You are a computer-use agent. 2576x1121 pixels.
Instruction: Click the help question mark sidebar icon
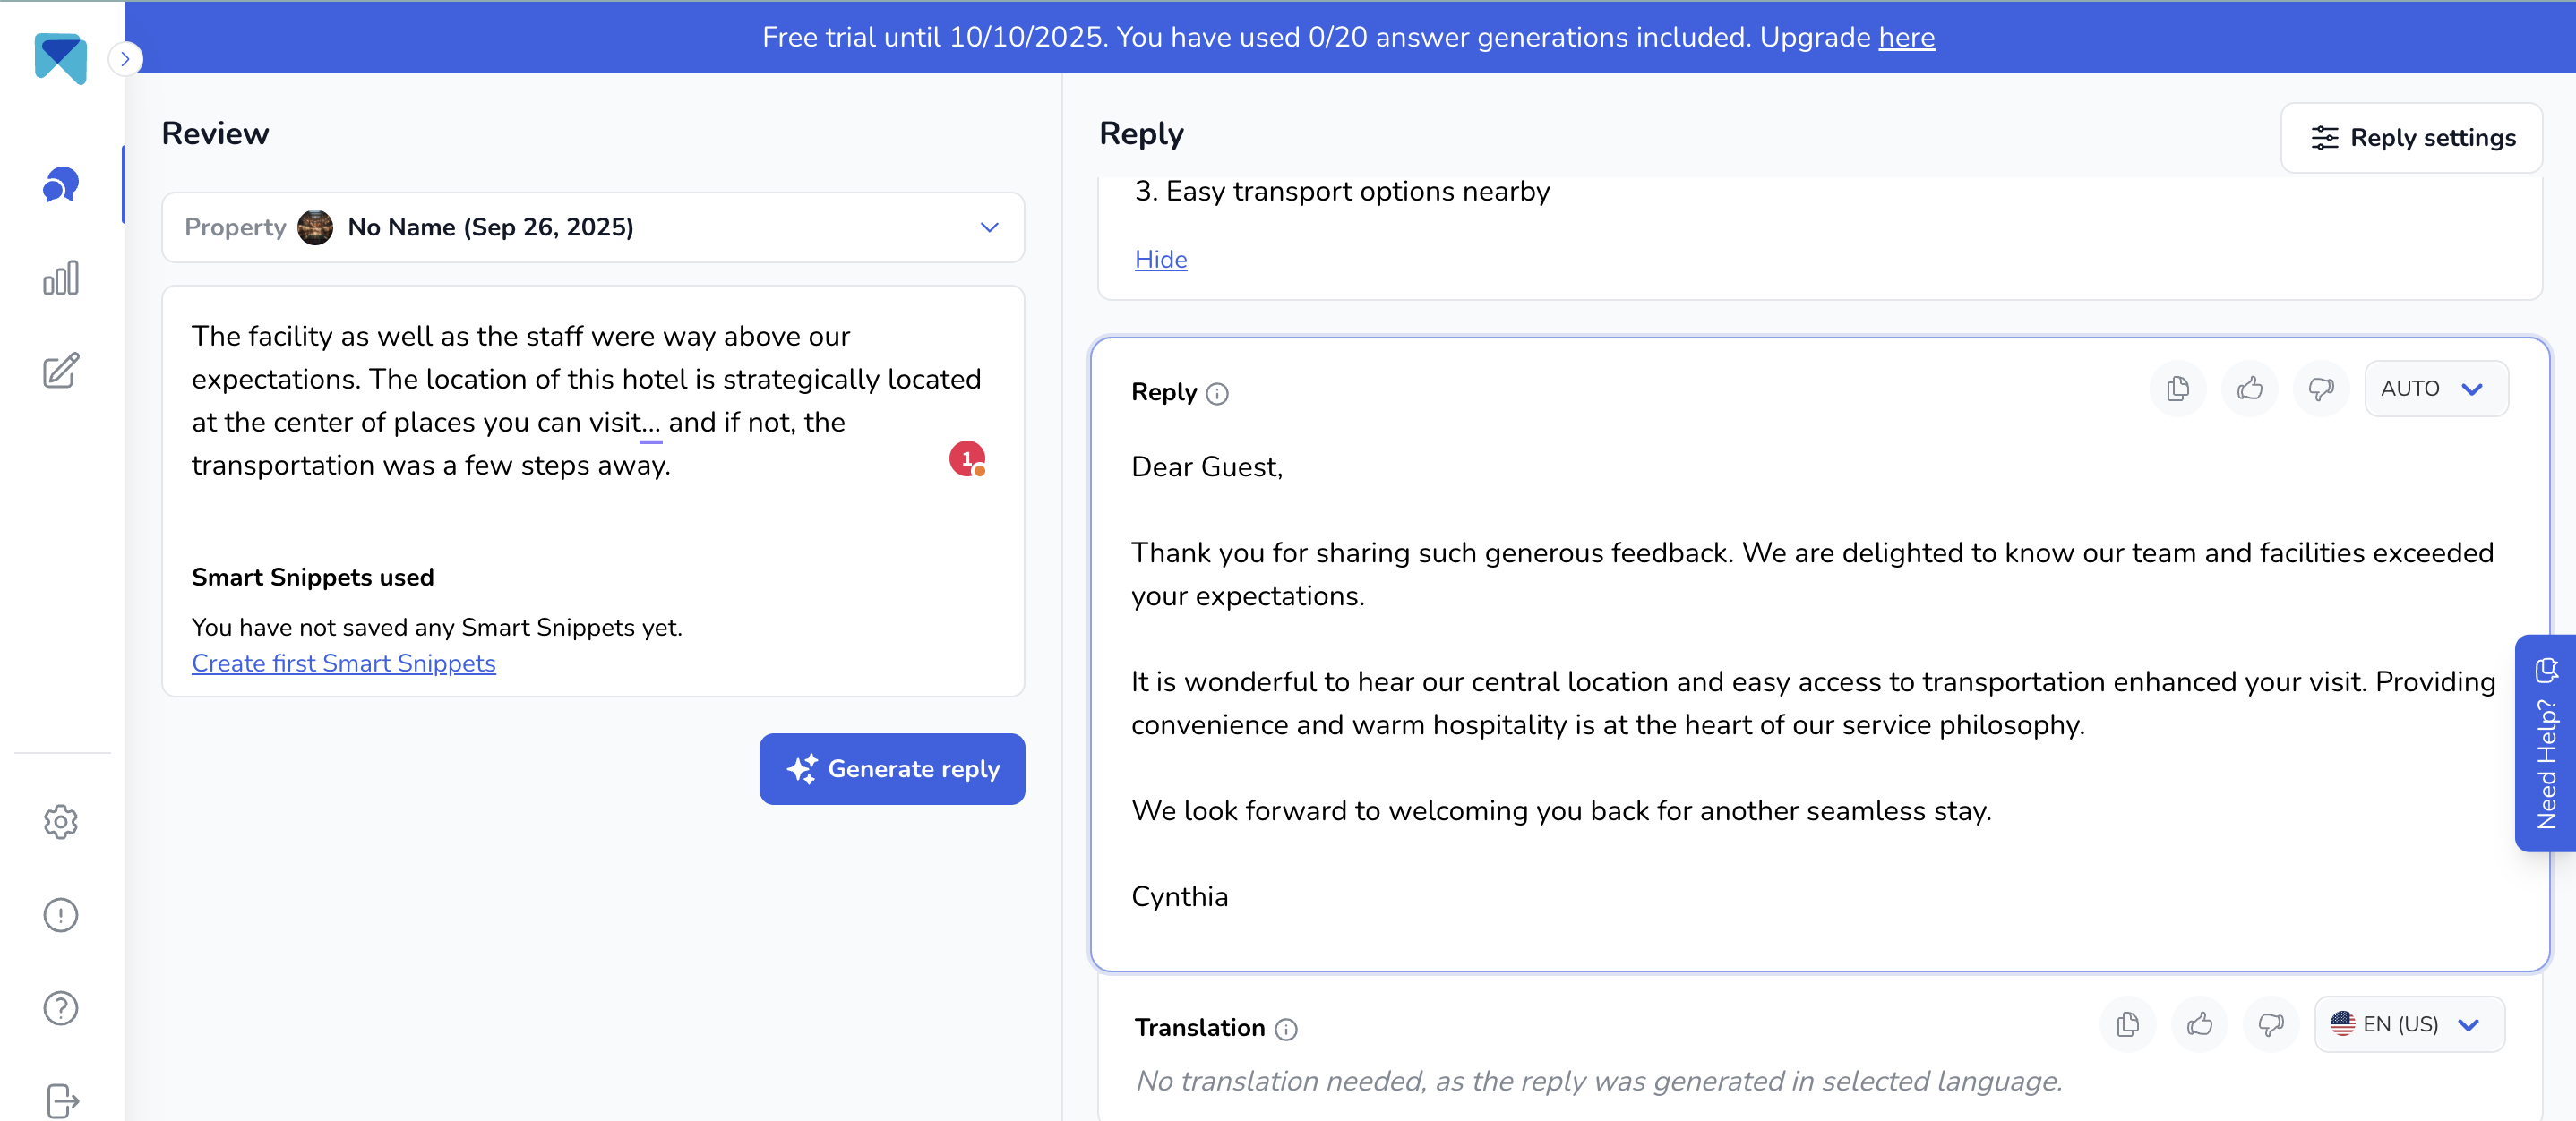(61, 1008)
